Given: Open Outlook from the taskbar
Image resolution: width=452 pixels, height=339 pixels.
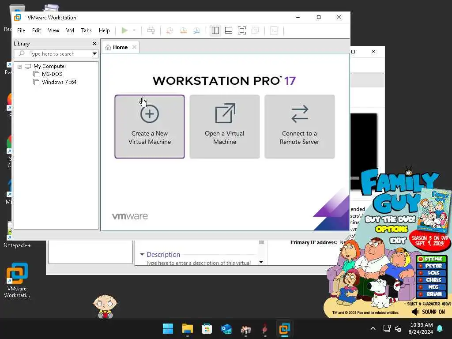Looking at the screenshot, I should 226,328.
